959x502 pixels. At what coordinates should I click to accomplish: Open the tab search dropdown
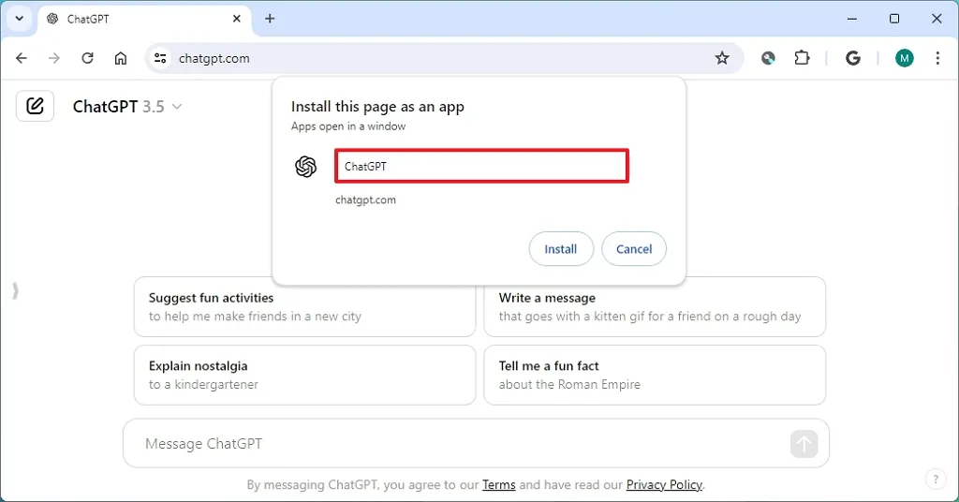tap(19, 19)
